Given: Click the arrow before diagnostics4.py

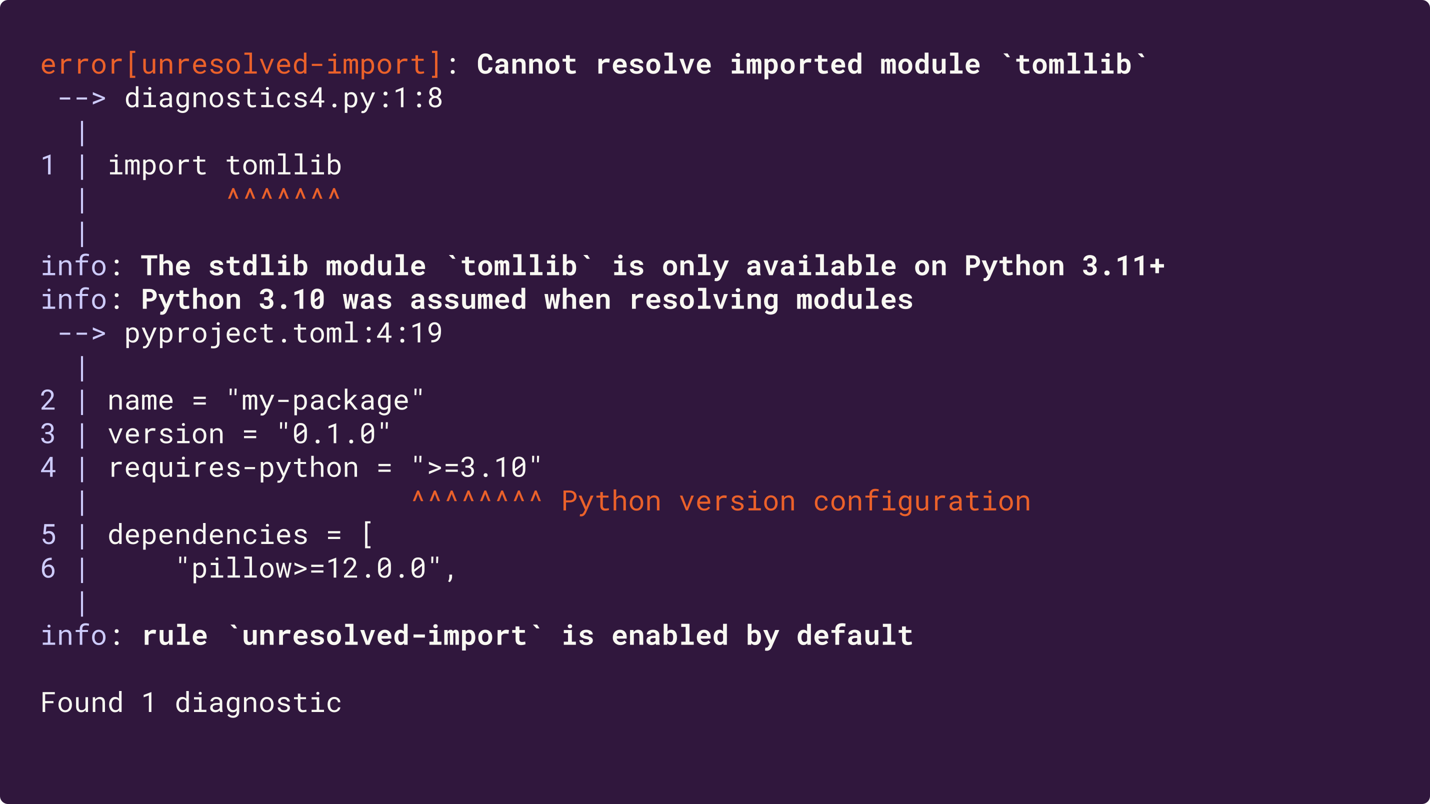Looking at the screenshot, I should click(81, 99).
